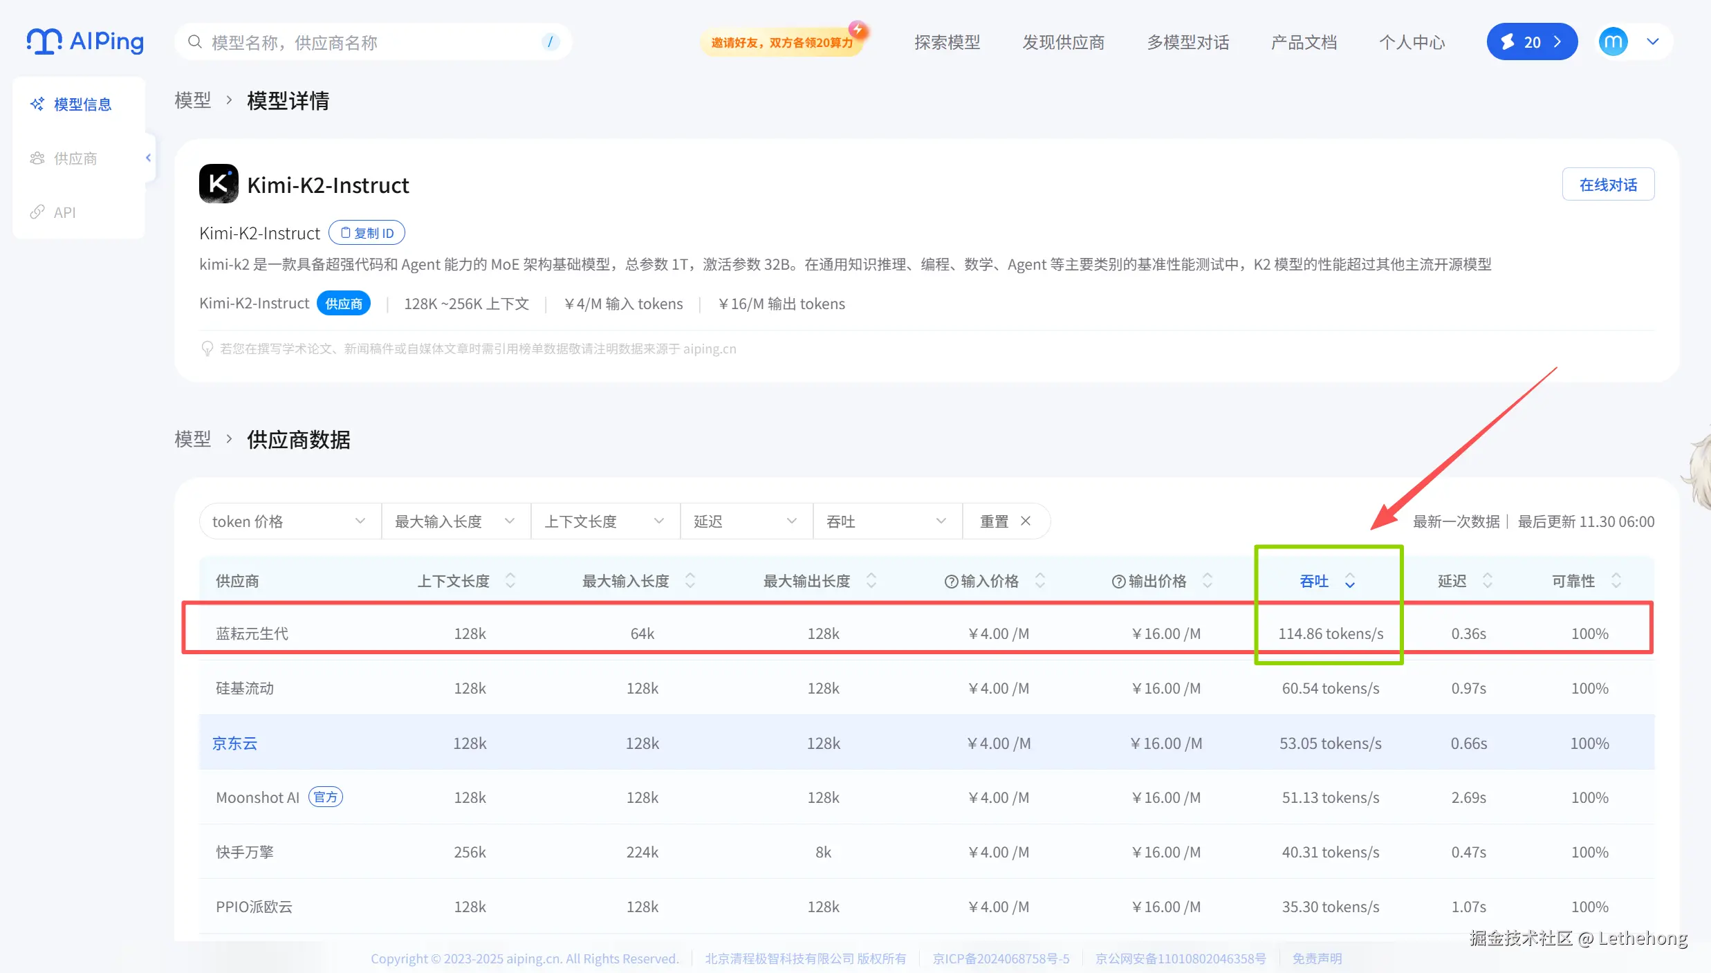Click the 20 credits balance pill
Screen dimensions: 1711x973
pos(1531,42)
